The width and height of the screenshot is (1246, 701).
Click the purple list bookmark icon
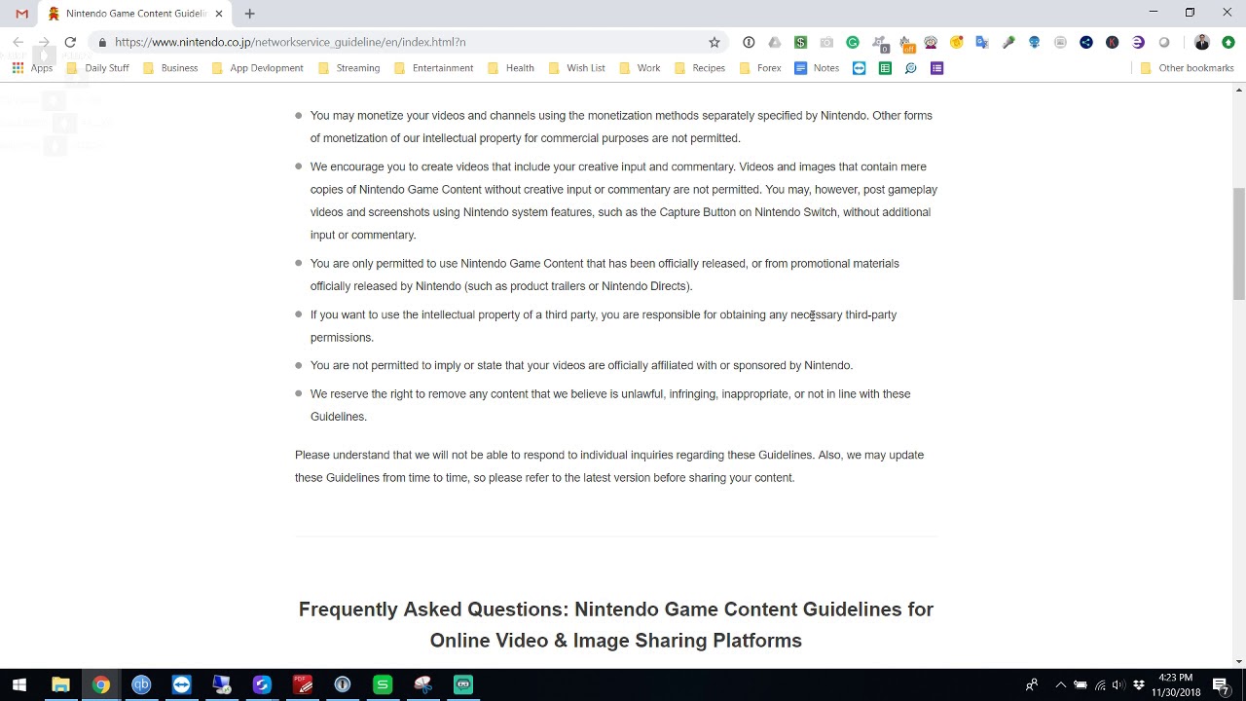click(x=937, y=68)
